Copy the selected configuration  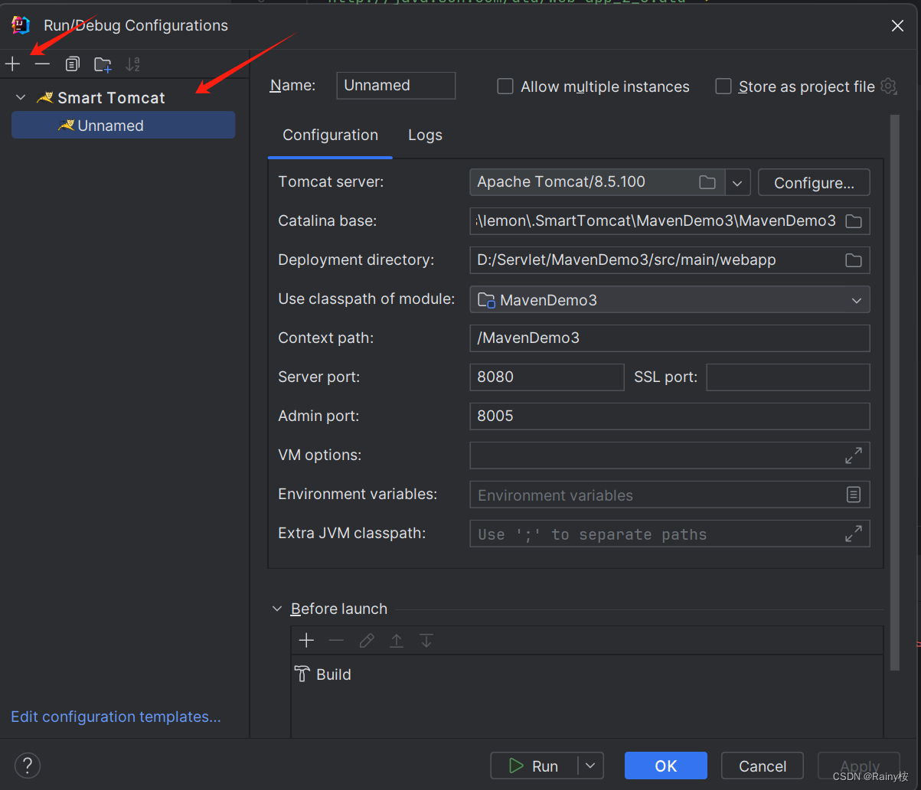(72, 64)
